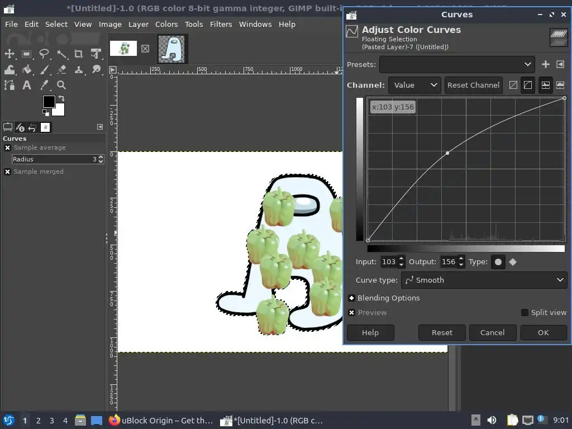Image resolution: width=572 pixels, height=429 pixels.
Task: Click the foreground black color swatch
Action: pyautogui.click(x=49, y=102)
